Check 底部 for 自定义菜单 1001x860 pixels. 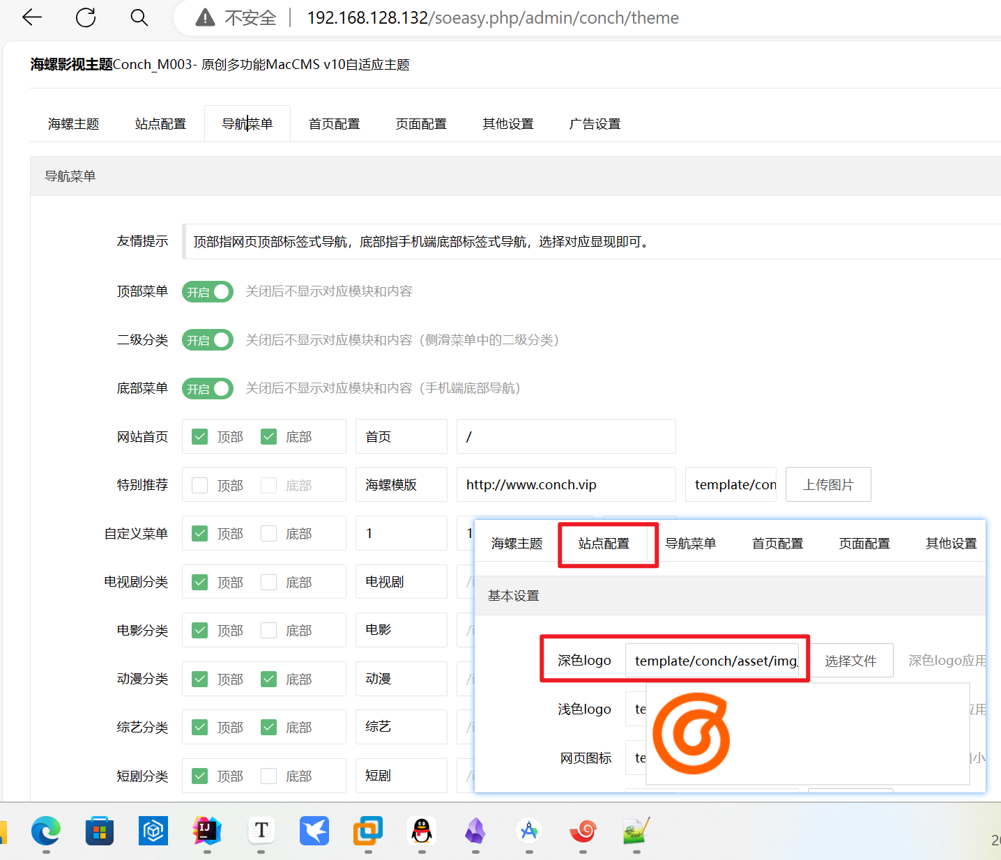(x=269, y=534)
